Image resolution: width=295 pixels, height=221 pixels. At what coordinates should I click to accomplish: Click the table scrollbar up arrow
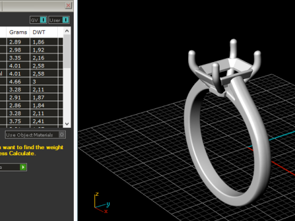(67, 31)
